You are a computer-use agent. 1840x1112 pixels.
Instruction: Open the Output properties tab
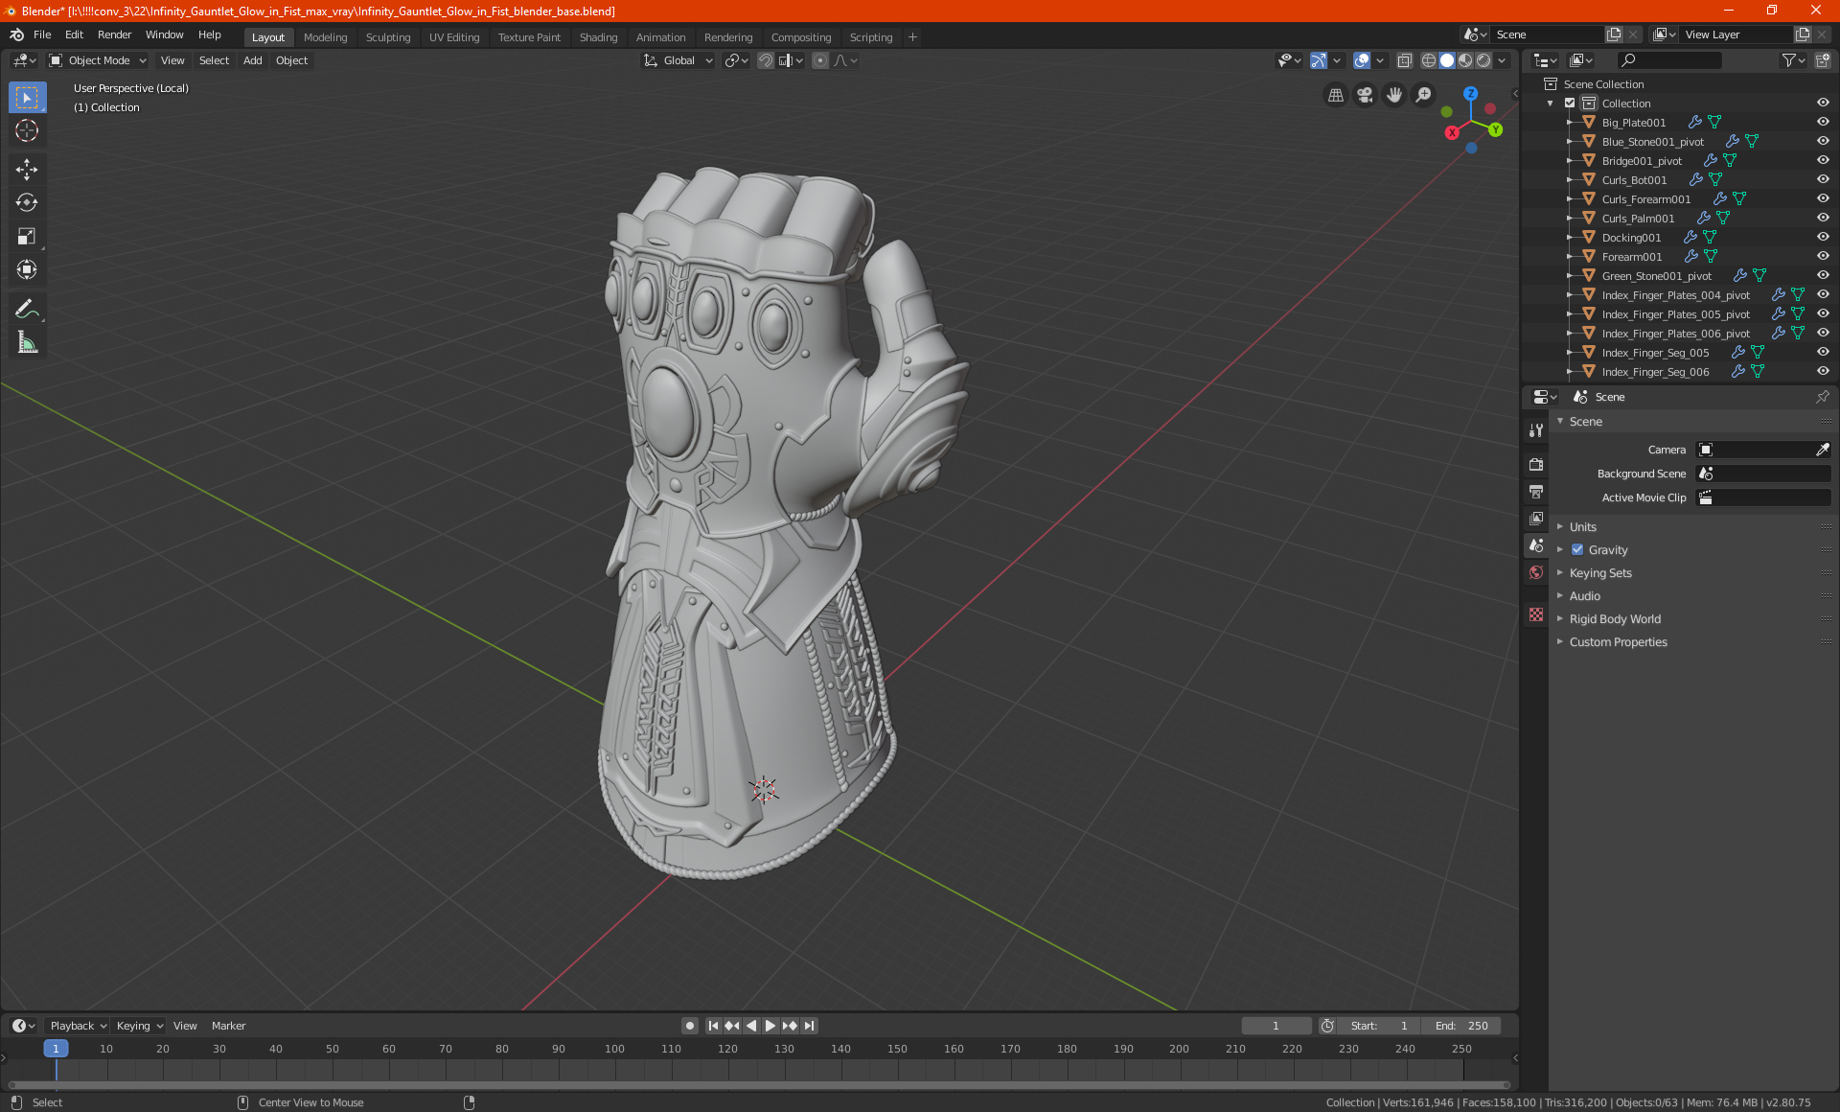tap(1536, 492)
